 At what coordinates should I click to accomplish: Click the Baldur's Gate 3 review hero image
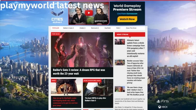pos(82,50)
